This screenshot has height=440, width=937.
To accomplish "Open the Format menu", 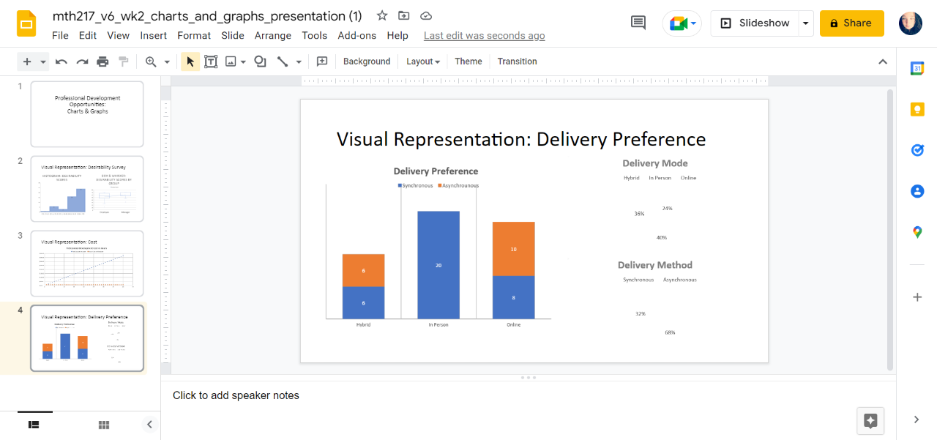I will click(193, 35).
